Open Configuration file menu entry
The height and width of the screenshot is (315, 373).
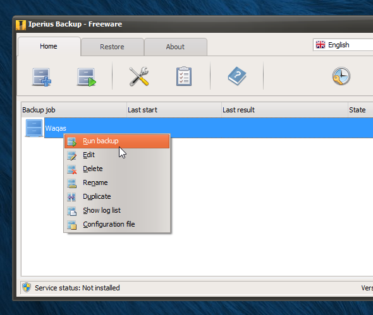coord(117,224)
